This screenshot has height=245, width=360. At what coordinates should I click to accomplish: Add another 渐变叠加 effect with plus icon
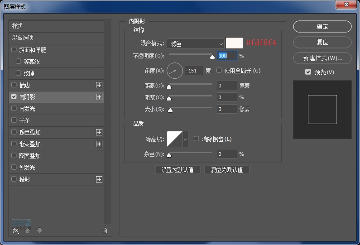[99, 144]
